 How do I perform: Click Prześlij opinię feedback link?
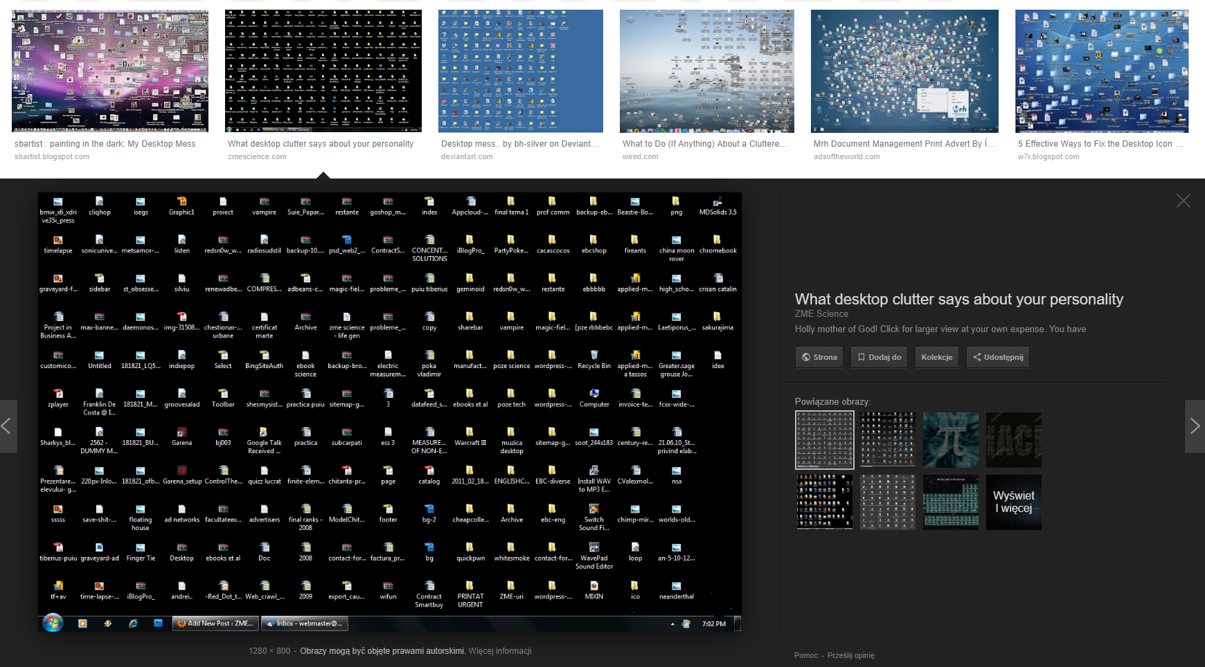click(x=850, y=655)
